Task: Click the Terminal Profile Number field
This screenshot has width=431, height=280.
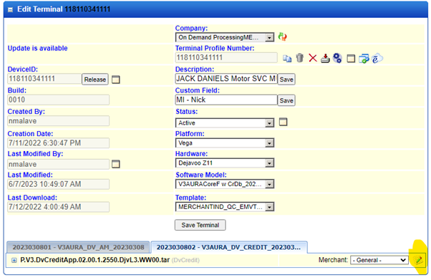Action: [x=226, y=57]
